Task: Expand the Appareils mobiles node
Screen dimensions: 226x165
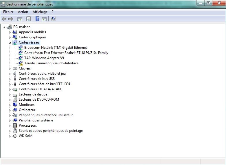Action: point(10,32)
